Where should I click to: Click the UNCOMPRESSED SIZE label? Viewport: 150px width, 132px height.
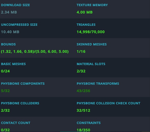click(x=19, y=25)
